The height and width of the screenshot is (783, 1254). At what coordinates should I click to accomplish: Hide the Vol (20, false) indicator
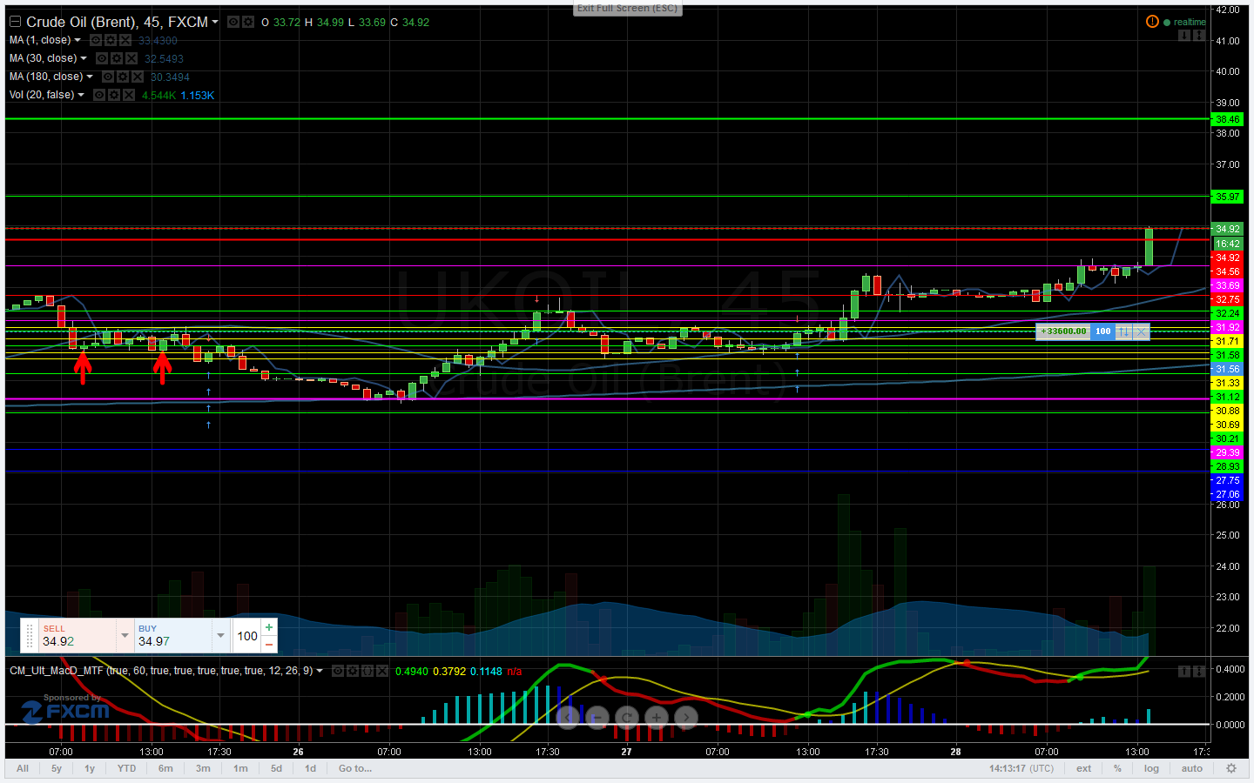[x=99, y=95]
